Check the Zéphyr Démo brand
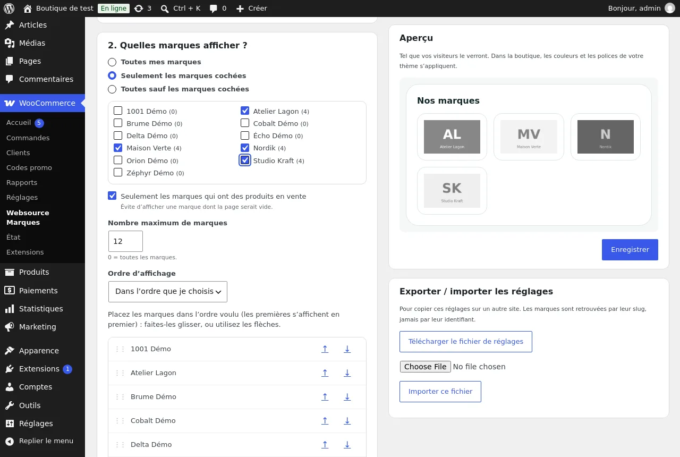The image size is (680, 457). coord(118,173)
